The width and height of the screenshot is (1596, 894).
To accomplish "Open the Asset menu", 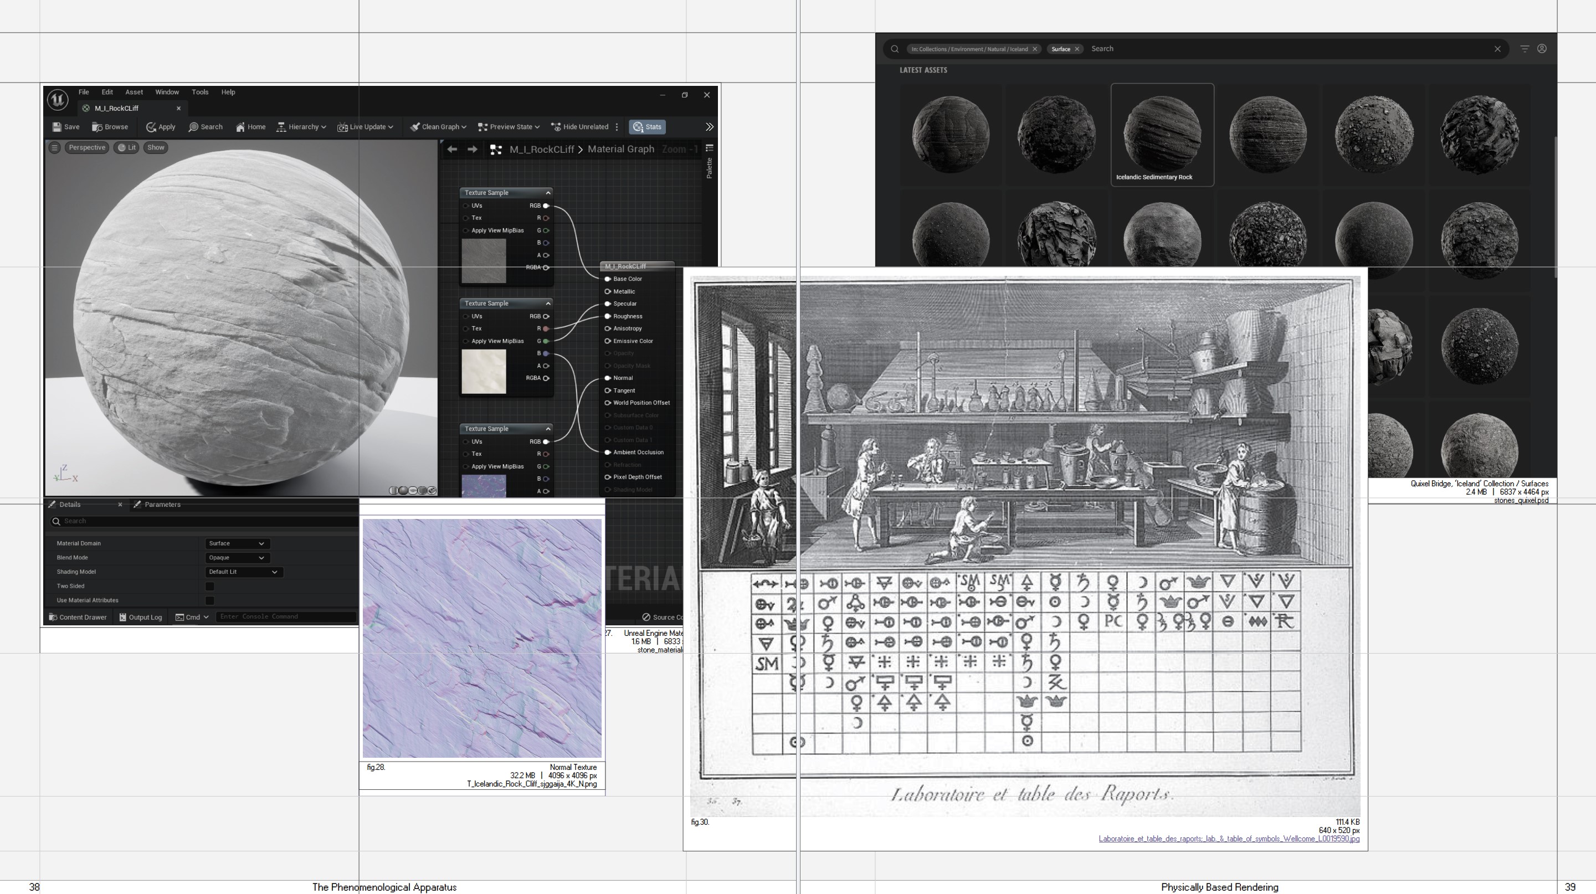I will click(x=134, y=93).
